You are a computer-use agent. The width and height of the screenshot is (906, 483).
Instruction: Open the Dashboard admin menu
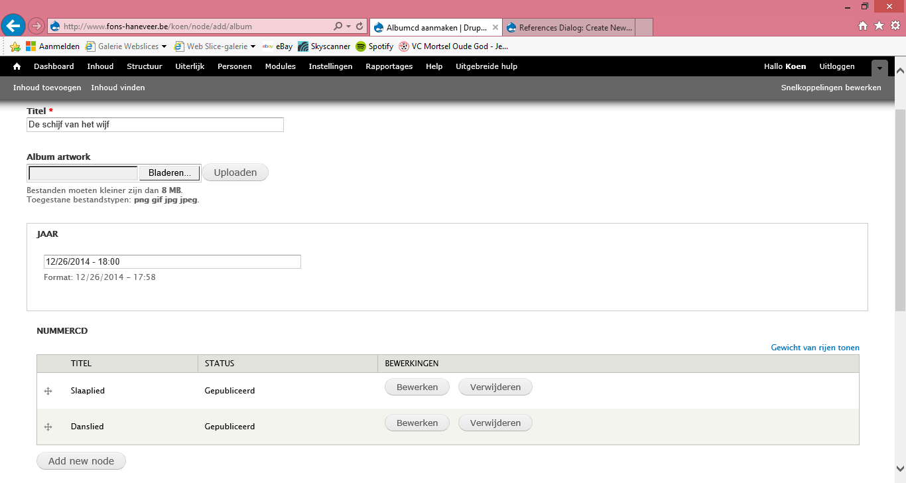pyautogui.click(x=54, y=66)
